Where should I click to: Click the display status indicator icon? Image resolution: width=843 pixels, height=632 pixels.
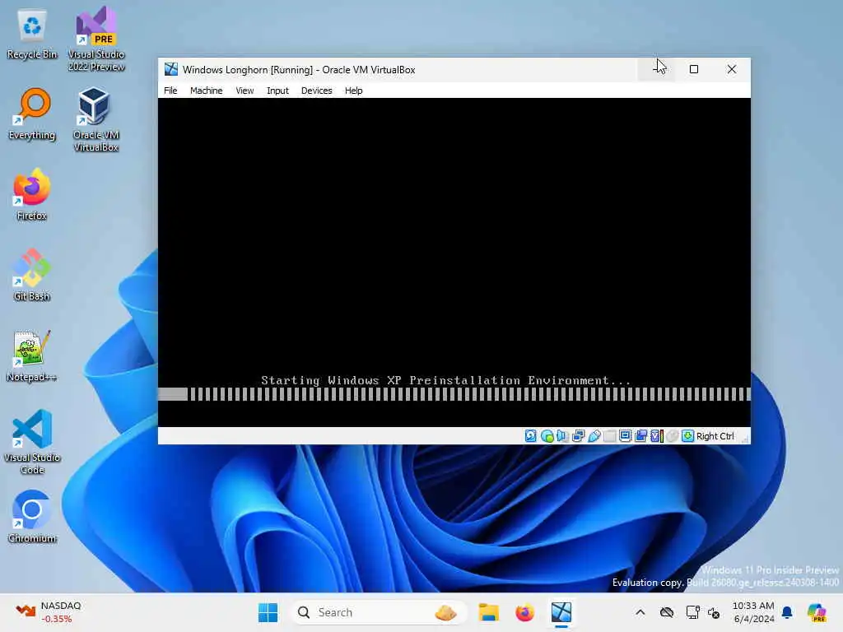(625, 436)
